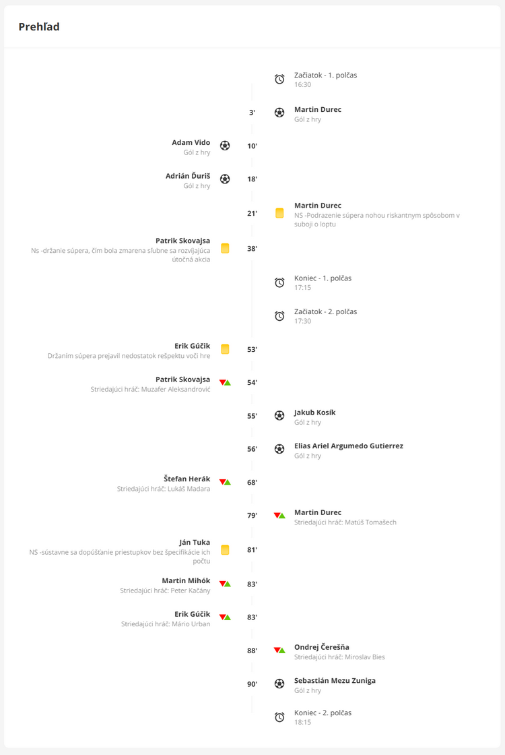Click the clock icon for Začiatok 1. polčas

pyautogui.click(x=279, y=80)
